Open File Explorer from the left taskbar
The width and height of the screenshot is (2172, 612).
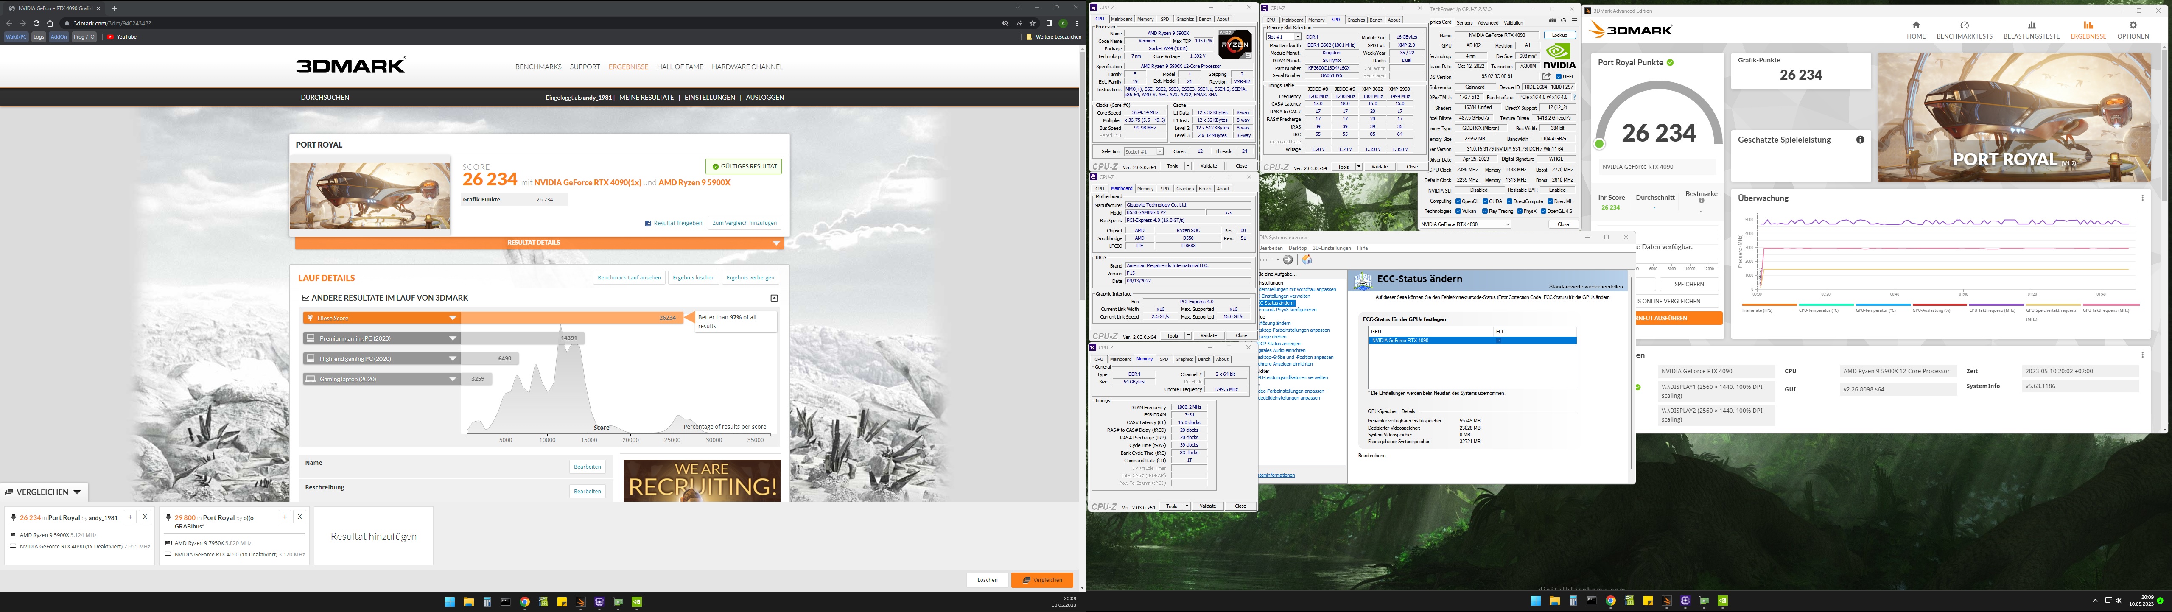tap(468, 602)
